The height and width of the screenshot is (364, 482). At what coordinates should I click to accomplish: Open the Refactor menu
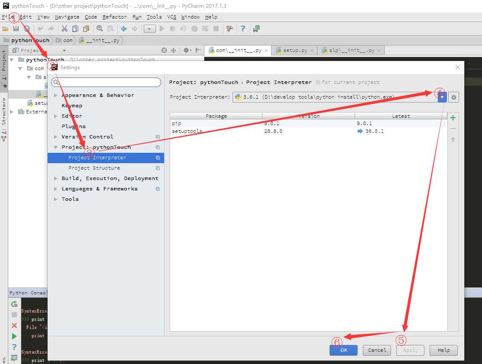pos(115,17)
